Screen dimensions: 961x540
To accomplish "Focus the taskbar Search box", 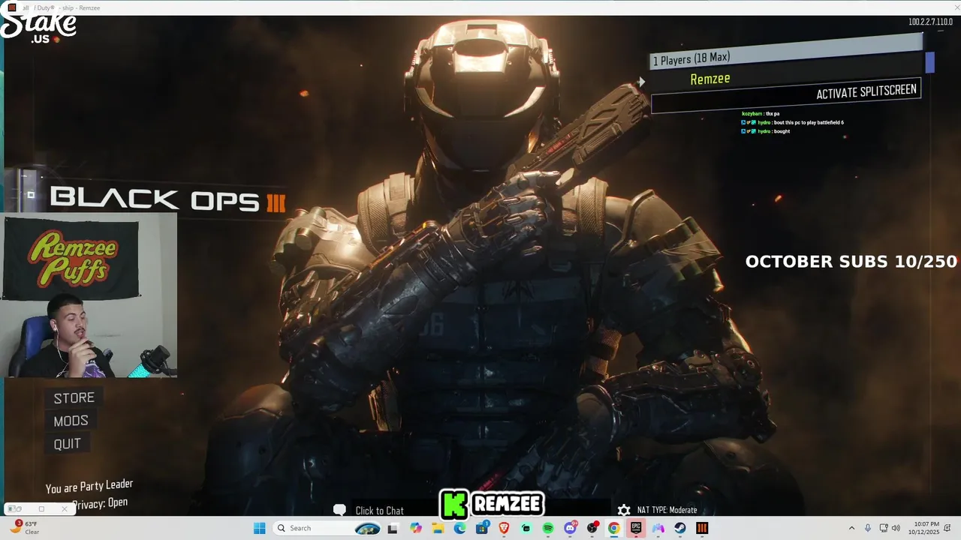I will (x=327, y=528).
